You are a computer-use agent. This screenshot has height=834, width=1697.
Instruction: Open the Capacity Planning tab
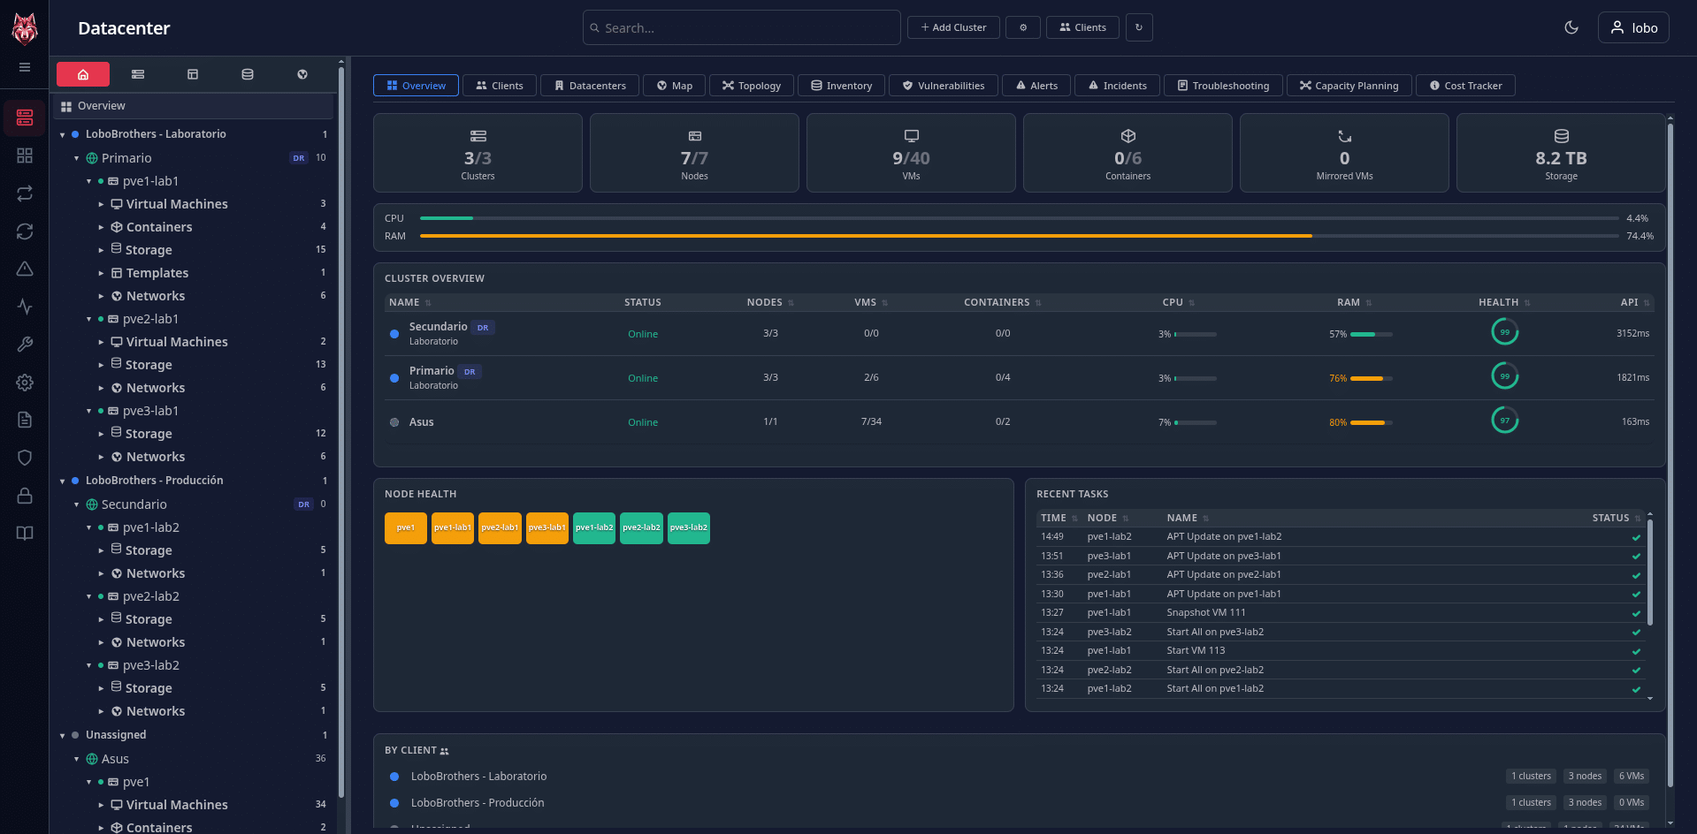point(1349,86)
